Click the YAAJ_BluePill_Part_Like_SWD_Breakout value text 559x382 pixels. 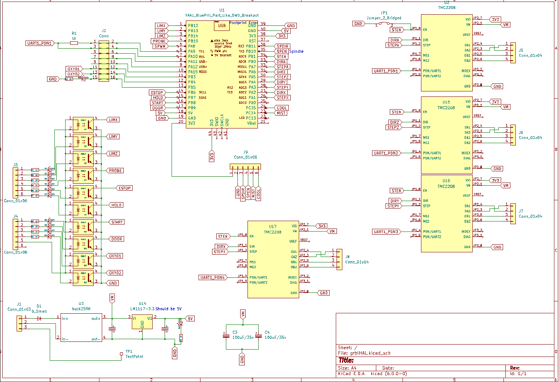[222, 15]
